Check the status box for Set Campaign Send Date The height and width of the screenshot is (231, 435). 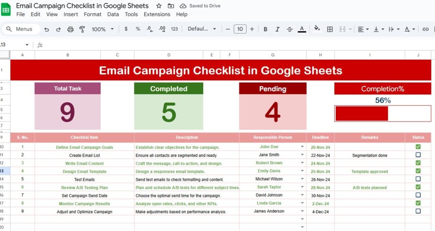[x=418, y=195]
